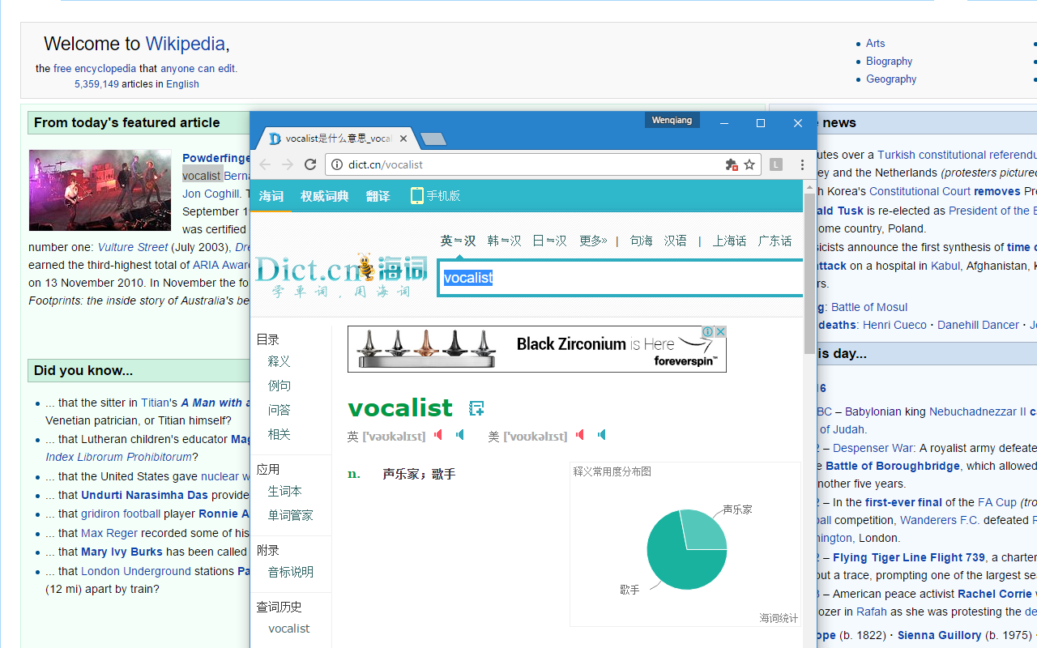The height and width of the screenshot is (648, 1037).
Task: Click the Wenqiang profile button
Action: pyautogui.click(x=672, y=120)
